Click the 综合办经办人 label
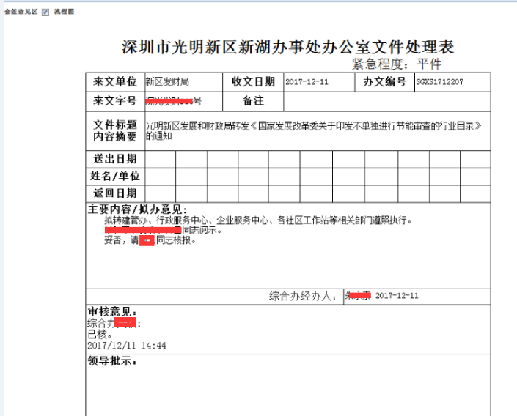Image resolution: width=517 pixels, height=416 pixels. [304, 296]
